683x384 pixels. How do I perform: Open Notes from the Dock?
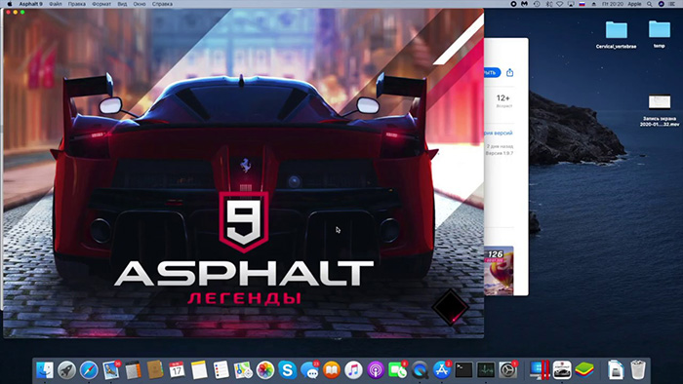tap(199, 370)
